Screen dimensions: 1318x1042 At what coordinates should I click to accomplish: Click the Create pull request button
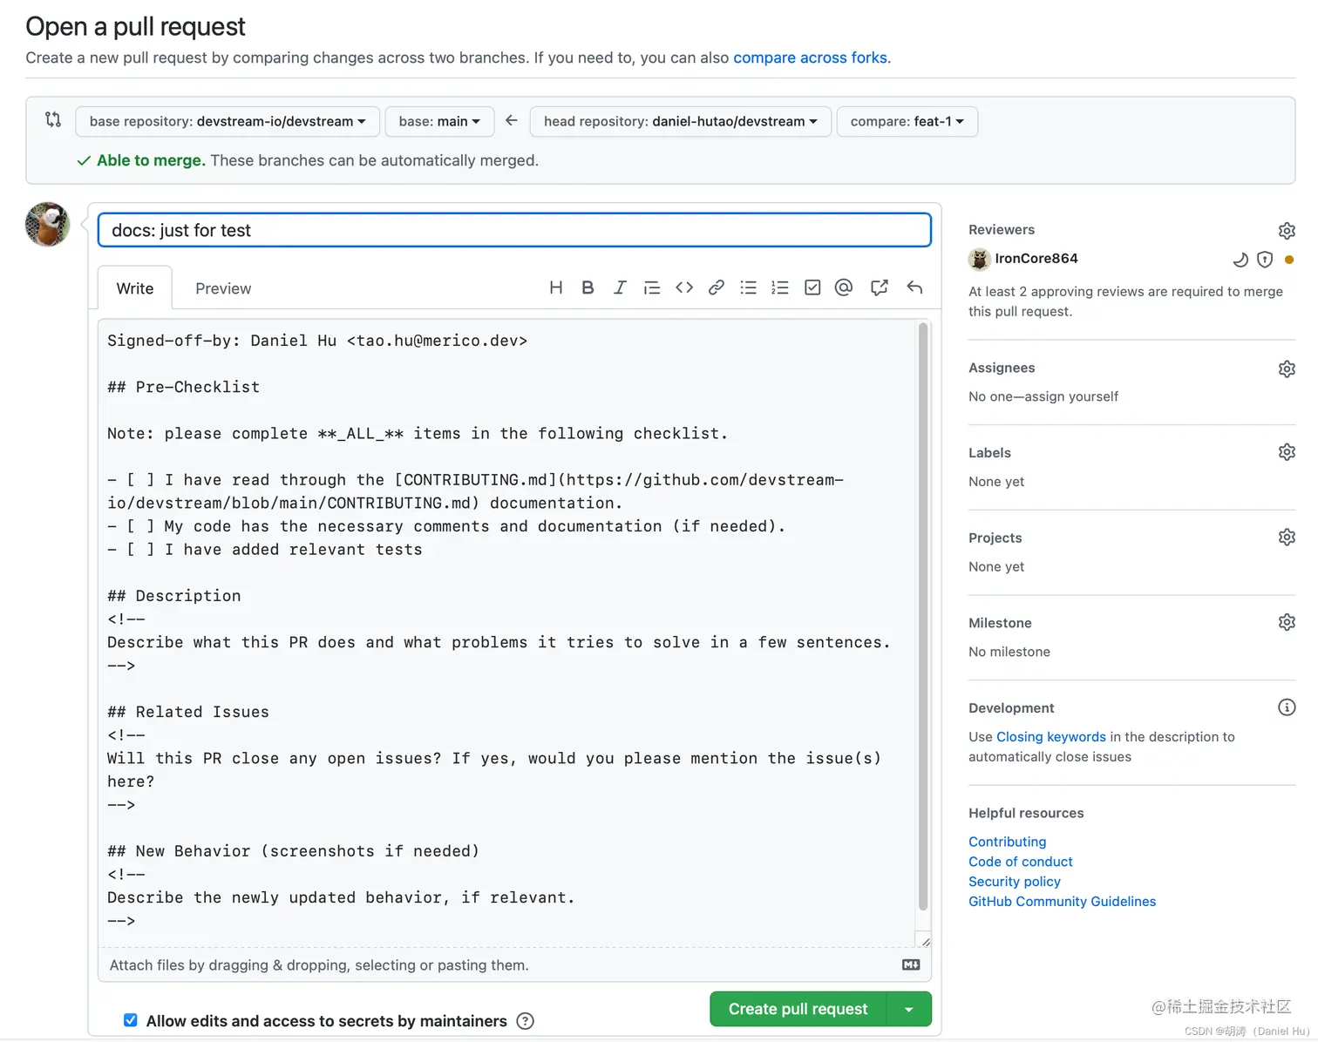pyautogui.click(x=796, y=1009)
